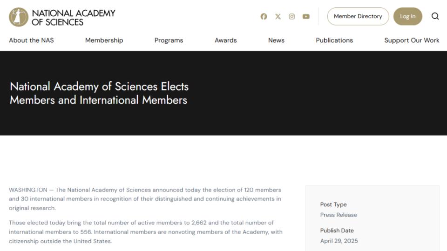
Task: Click the search magnifier icon
Action: point(435,16)
